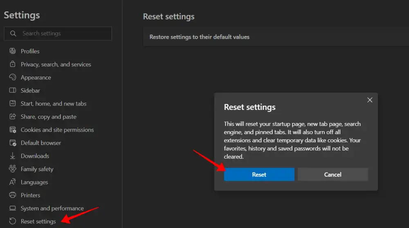Open Share, copy and paste settings
Screen dimensions: 409x228
pos(49,117)
